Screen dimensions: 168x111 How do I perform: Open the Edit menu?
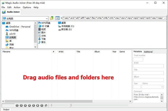[x=9, y=7]
